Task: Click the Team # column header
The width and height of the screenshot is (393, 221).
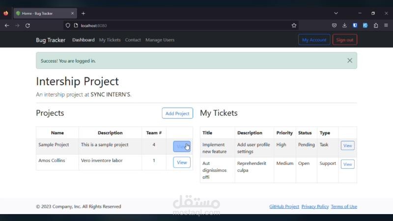Action: click(x=154, y=132)
